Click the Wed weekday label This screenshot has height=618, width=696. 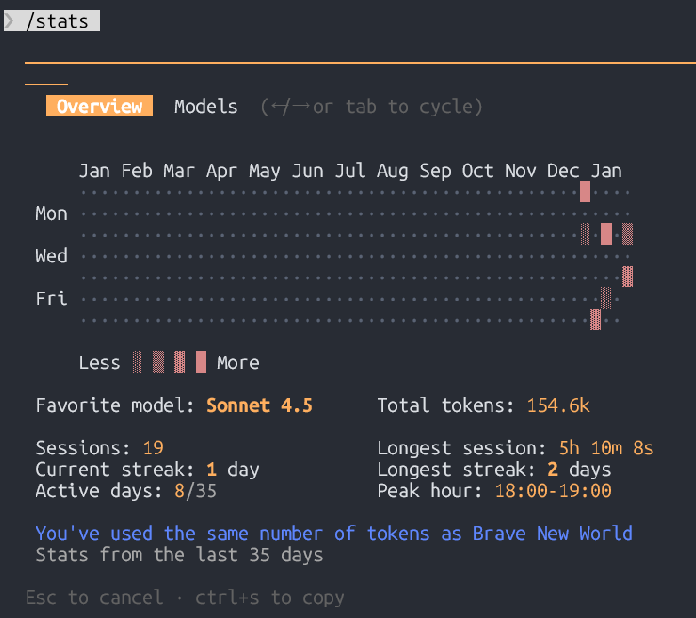(52, 256)
